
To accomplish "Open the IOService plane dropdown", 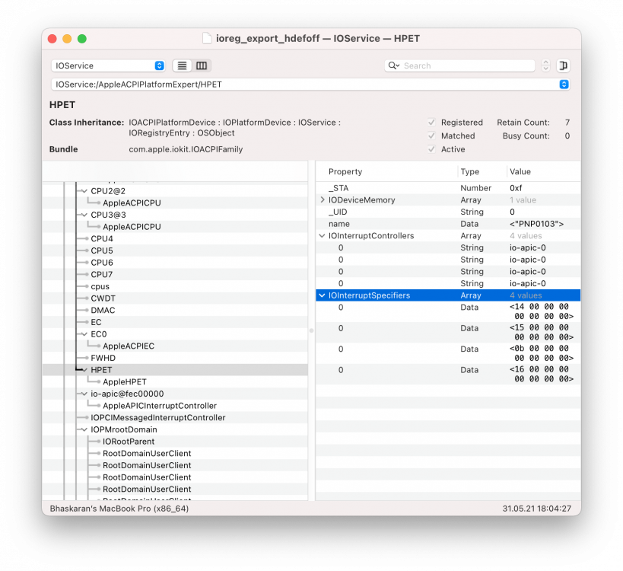I will pos(108,65).
